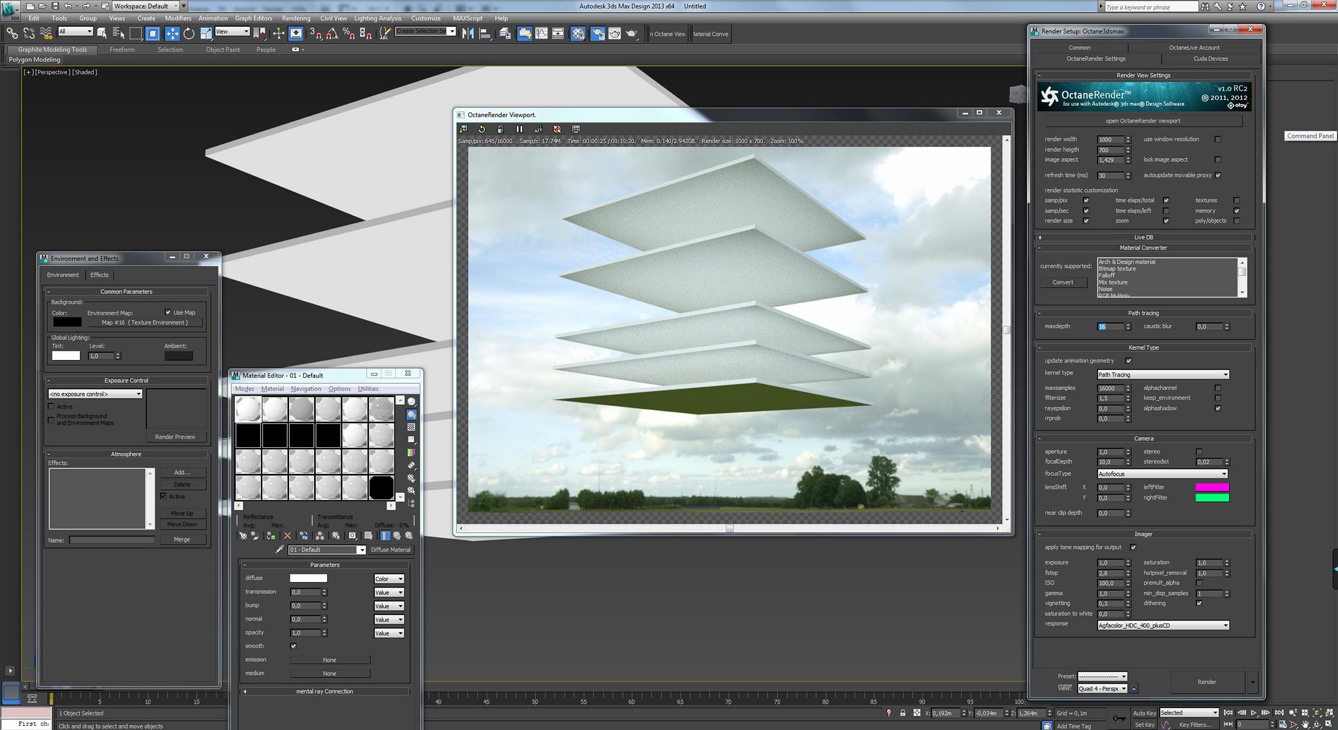The image size is (1338, 730).
Task: Click the Select and Link chain icon
Action: (12, 34)
